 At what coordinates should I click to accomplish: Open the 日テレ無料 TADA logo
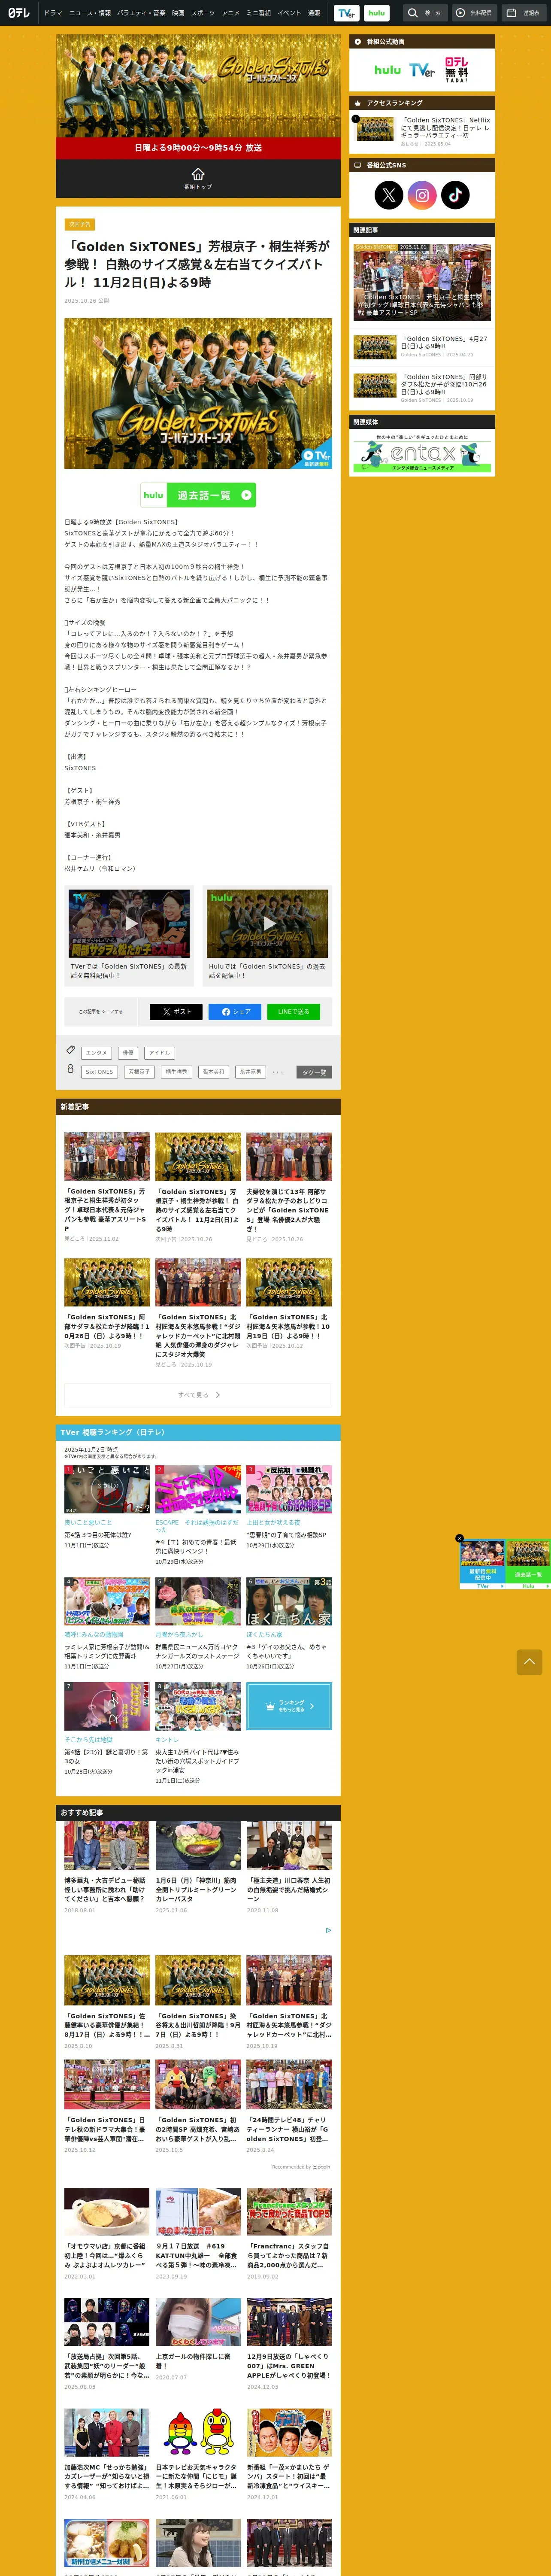coord(456,70)
